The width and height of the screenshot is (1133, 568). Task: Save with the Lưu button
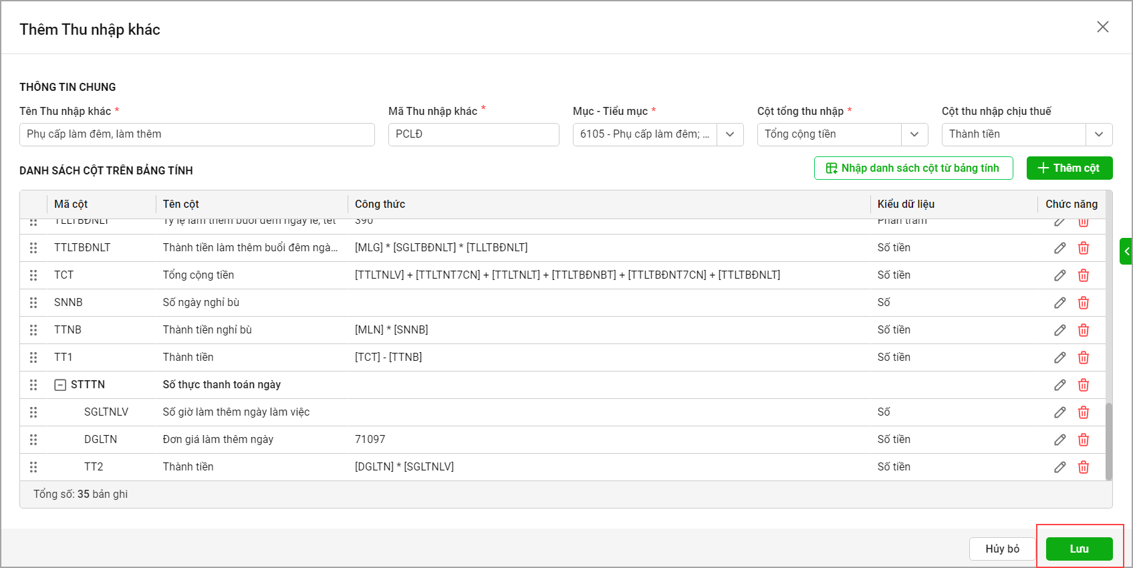(1079, 549)
